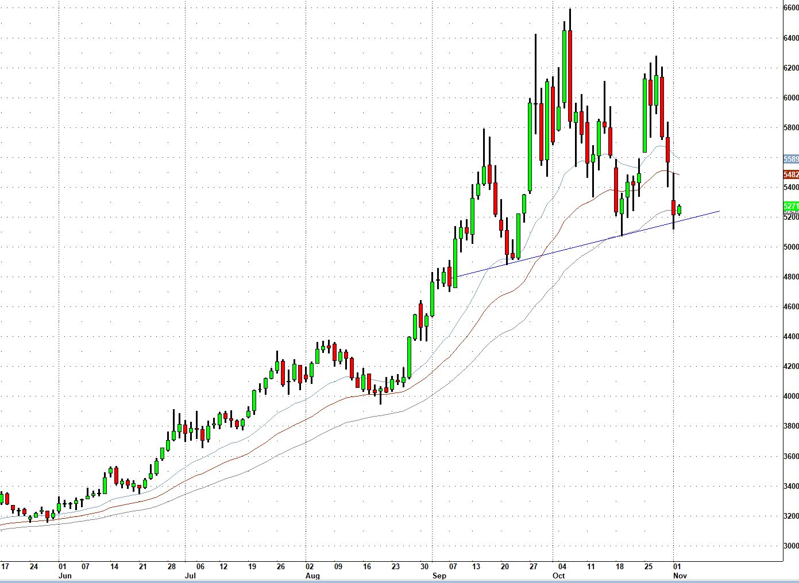Click the 4600 price axis label
Screen dimensions: 799x583
pos(791,306)
